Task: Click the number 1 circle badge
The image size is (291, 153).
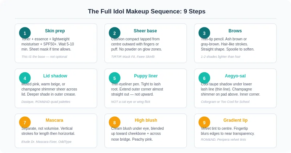Action: (x=25, y=33)
